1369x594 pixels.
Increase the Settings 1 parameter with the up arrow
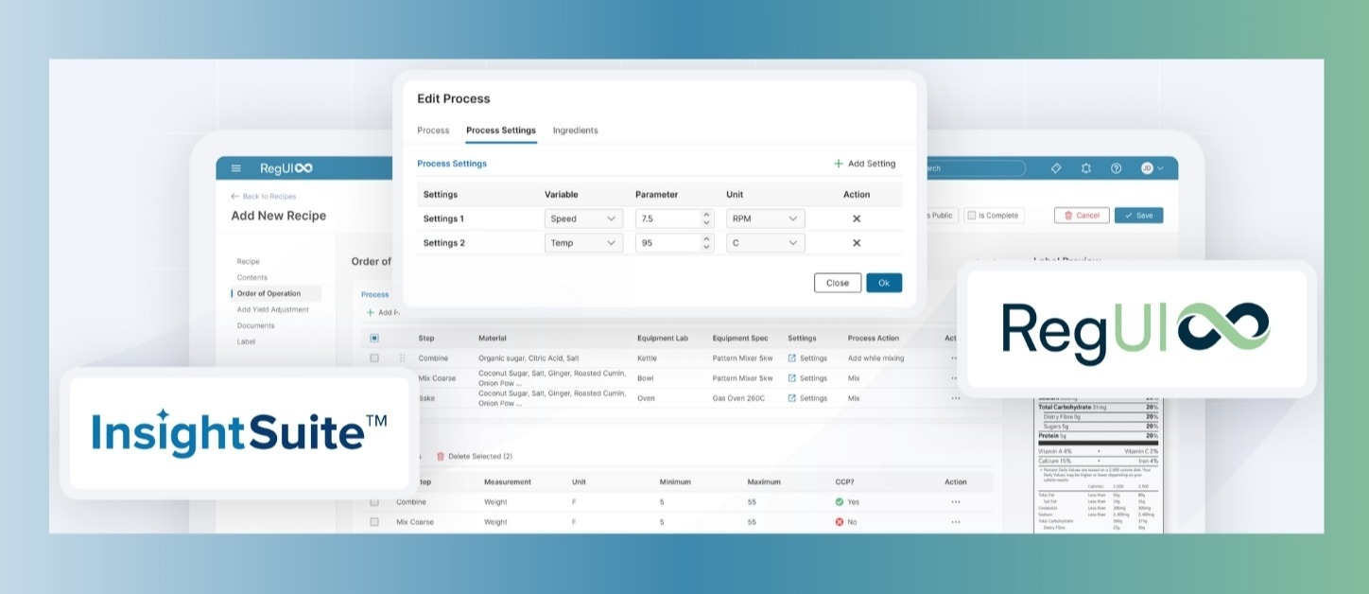(x=706, y=215)
